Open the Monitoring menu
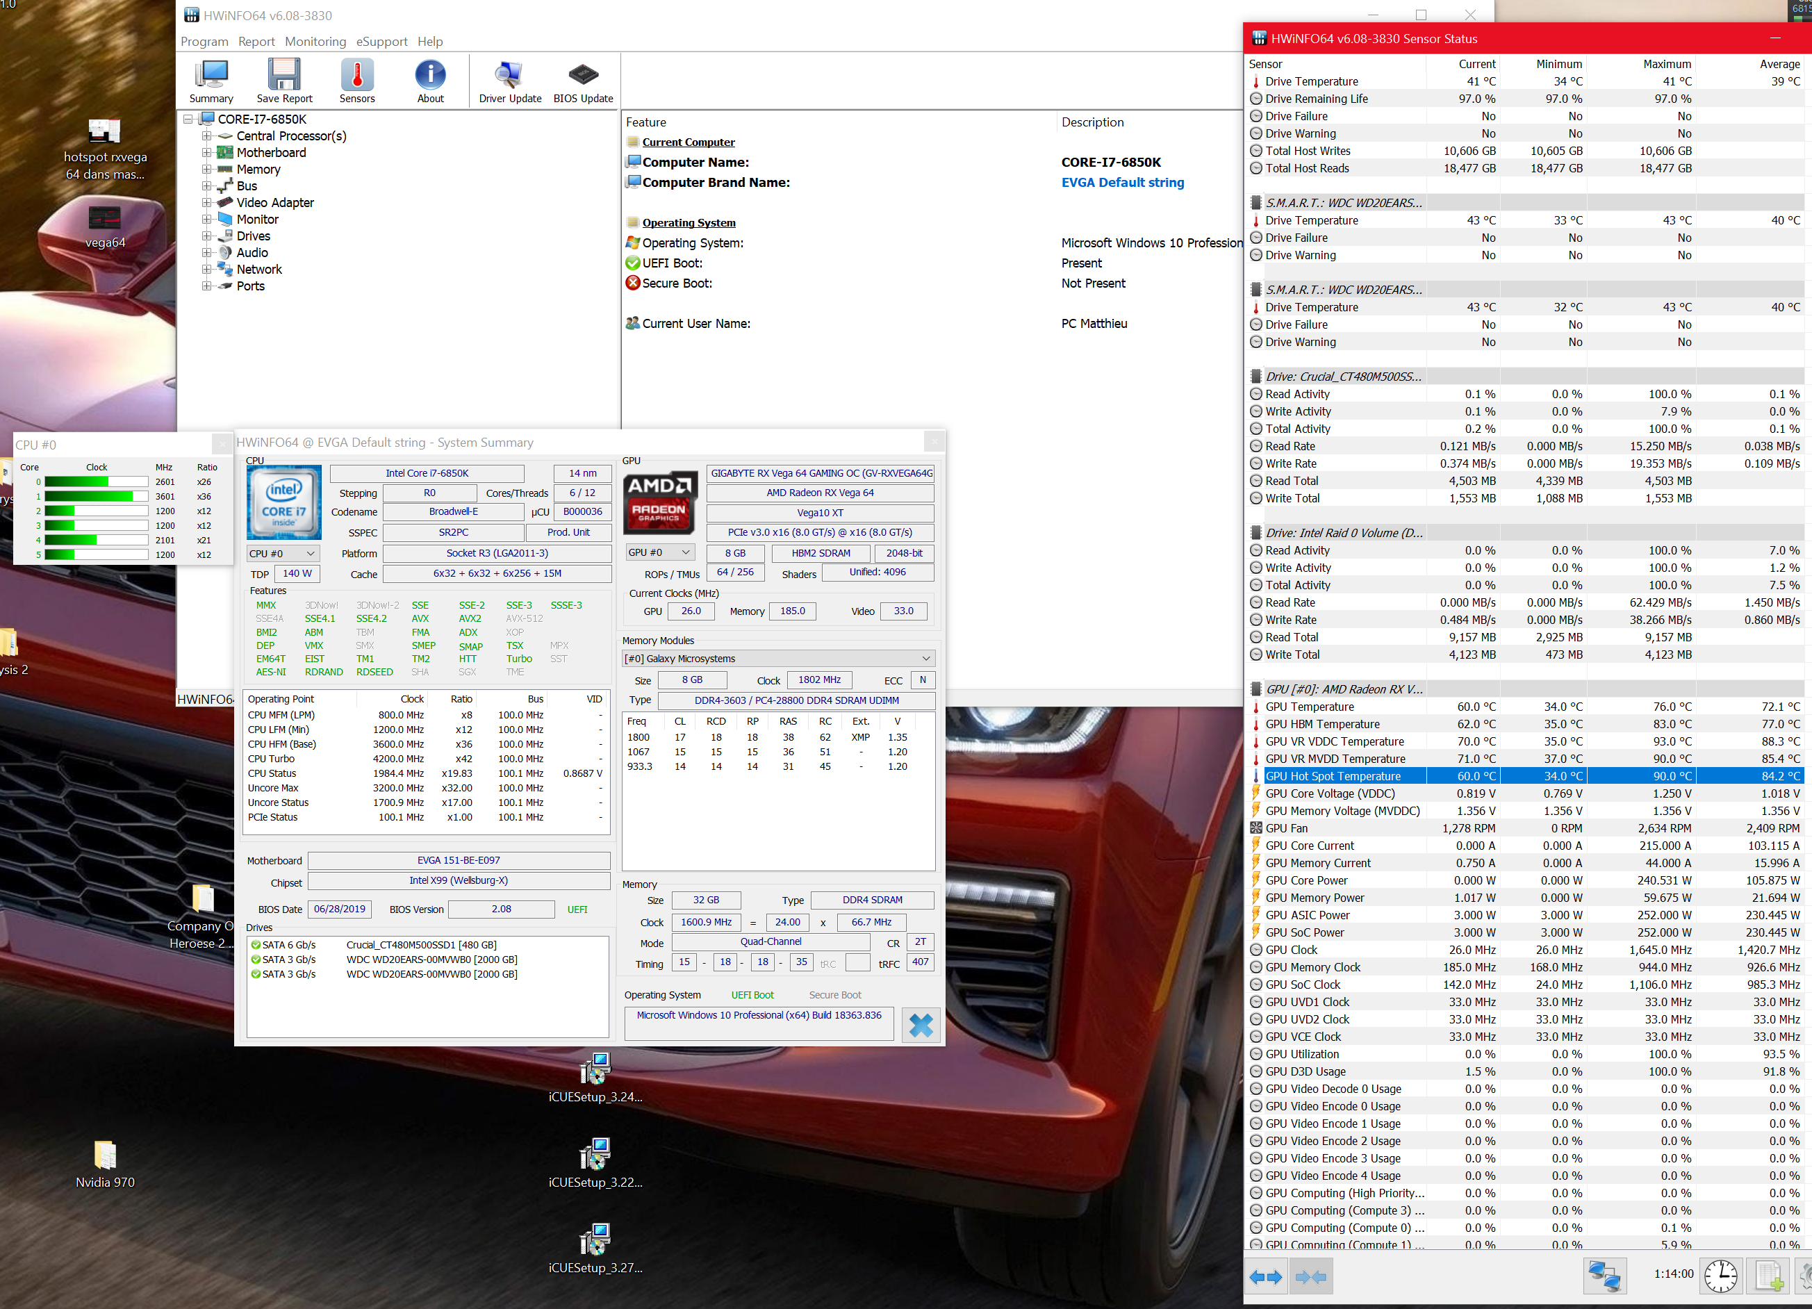Screen dimensions: 1812x1309 pyautogui.click(x=315, y=42)
